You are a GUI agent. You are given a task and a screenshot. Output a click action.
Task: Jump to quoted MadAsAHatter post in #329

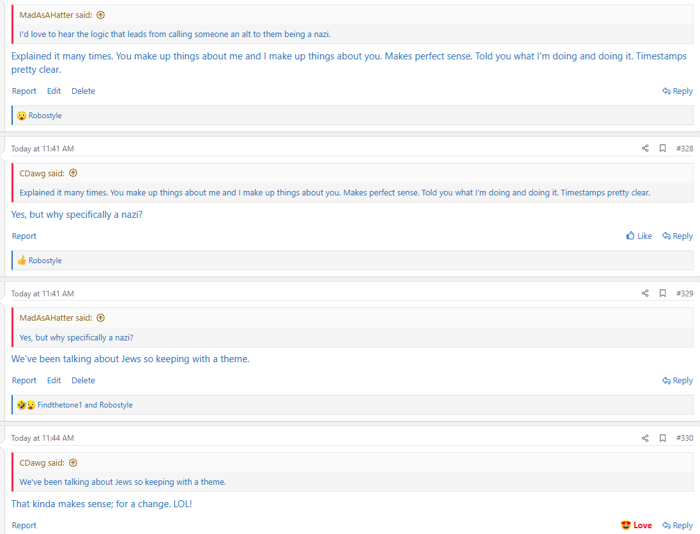coord(100,318)
